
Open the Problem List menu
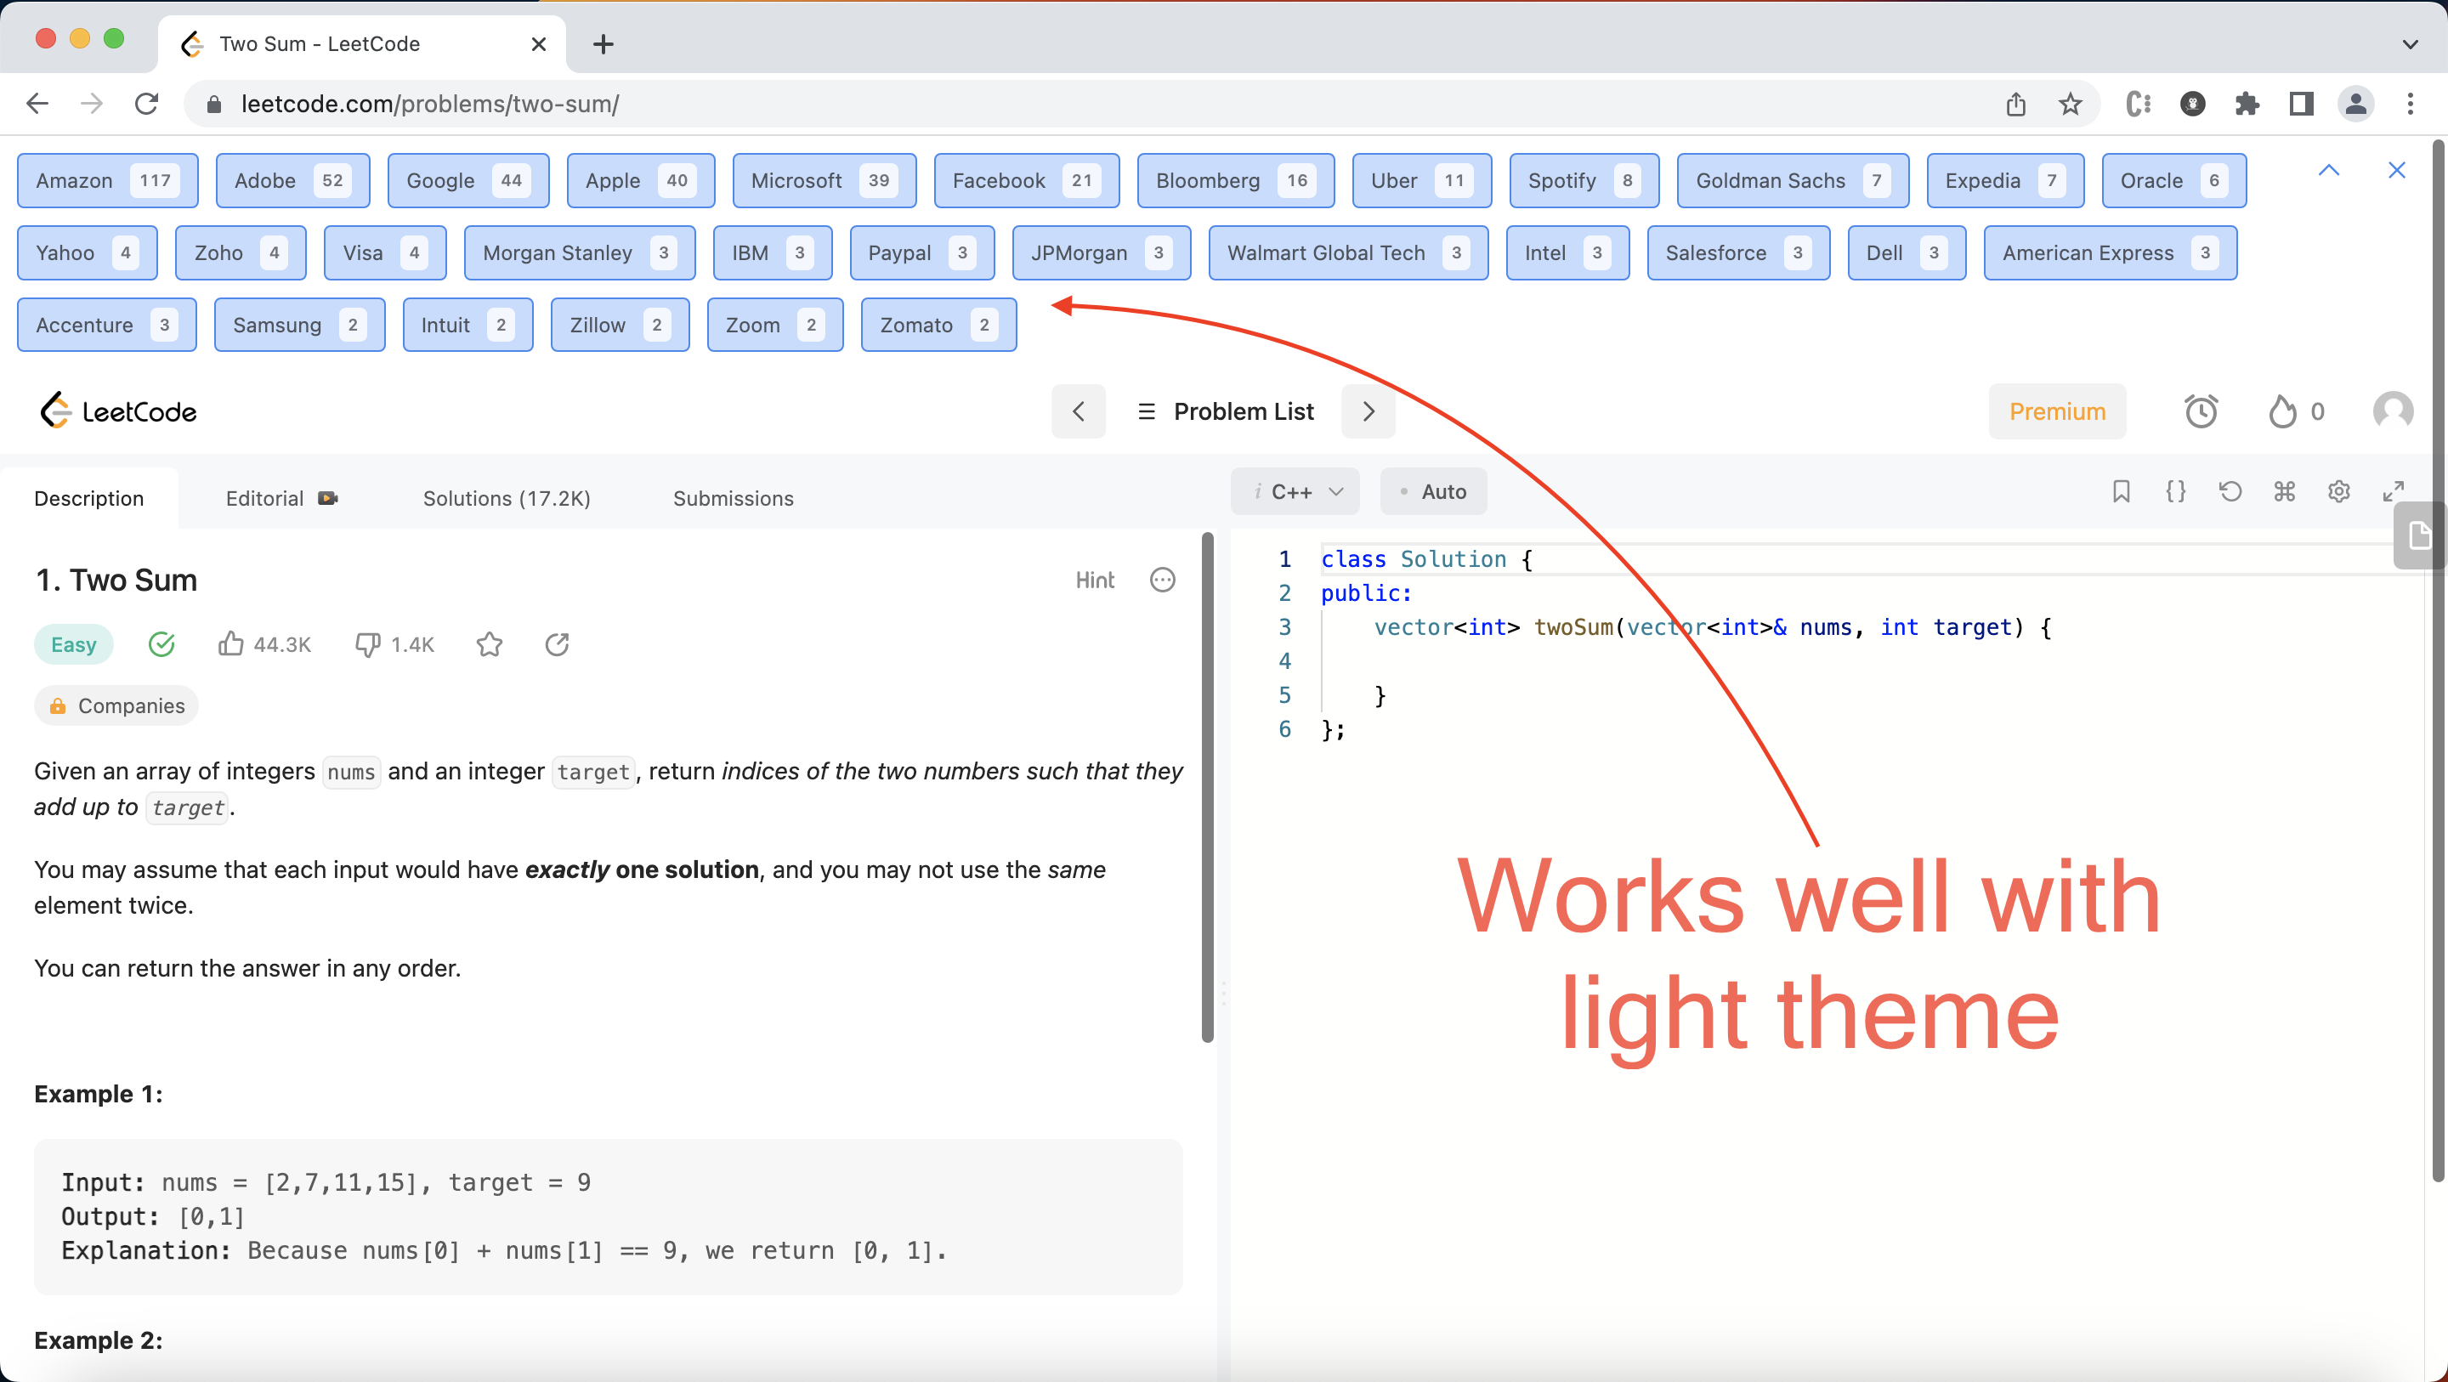pyautogui.click(x=1225, y=411)
